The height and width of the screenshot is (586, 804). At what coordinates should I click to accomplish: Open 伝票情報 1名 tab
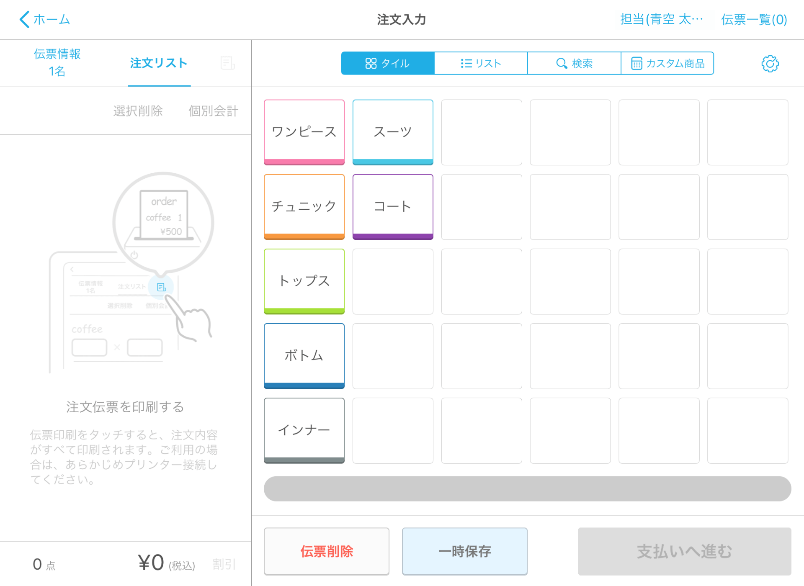coord(57,62)
